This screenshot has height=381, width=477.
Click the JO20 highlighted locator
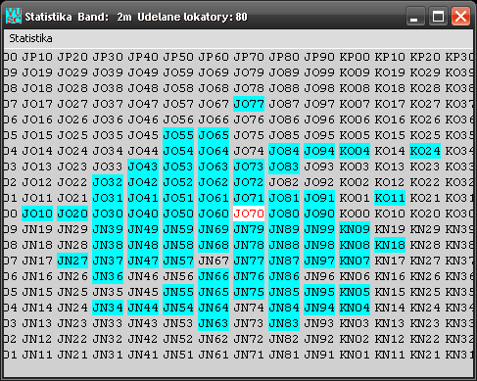(72, 214)
